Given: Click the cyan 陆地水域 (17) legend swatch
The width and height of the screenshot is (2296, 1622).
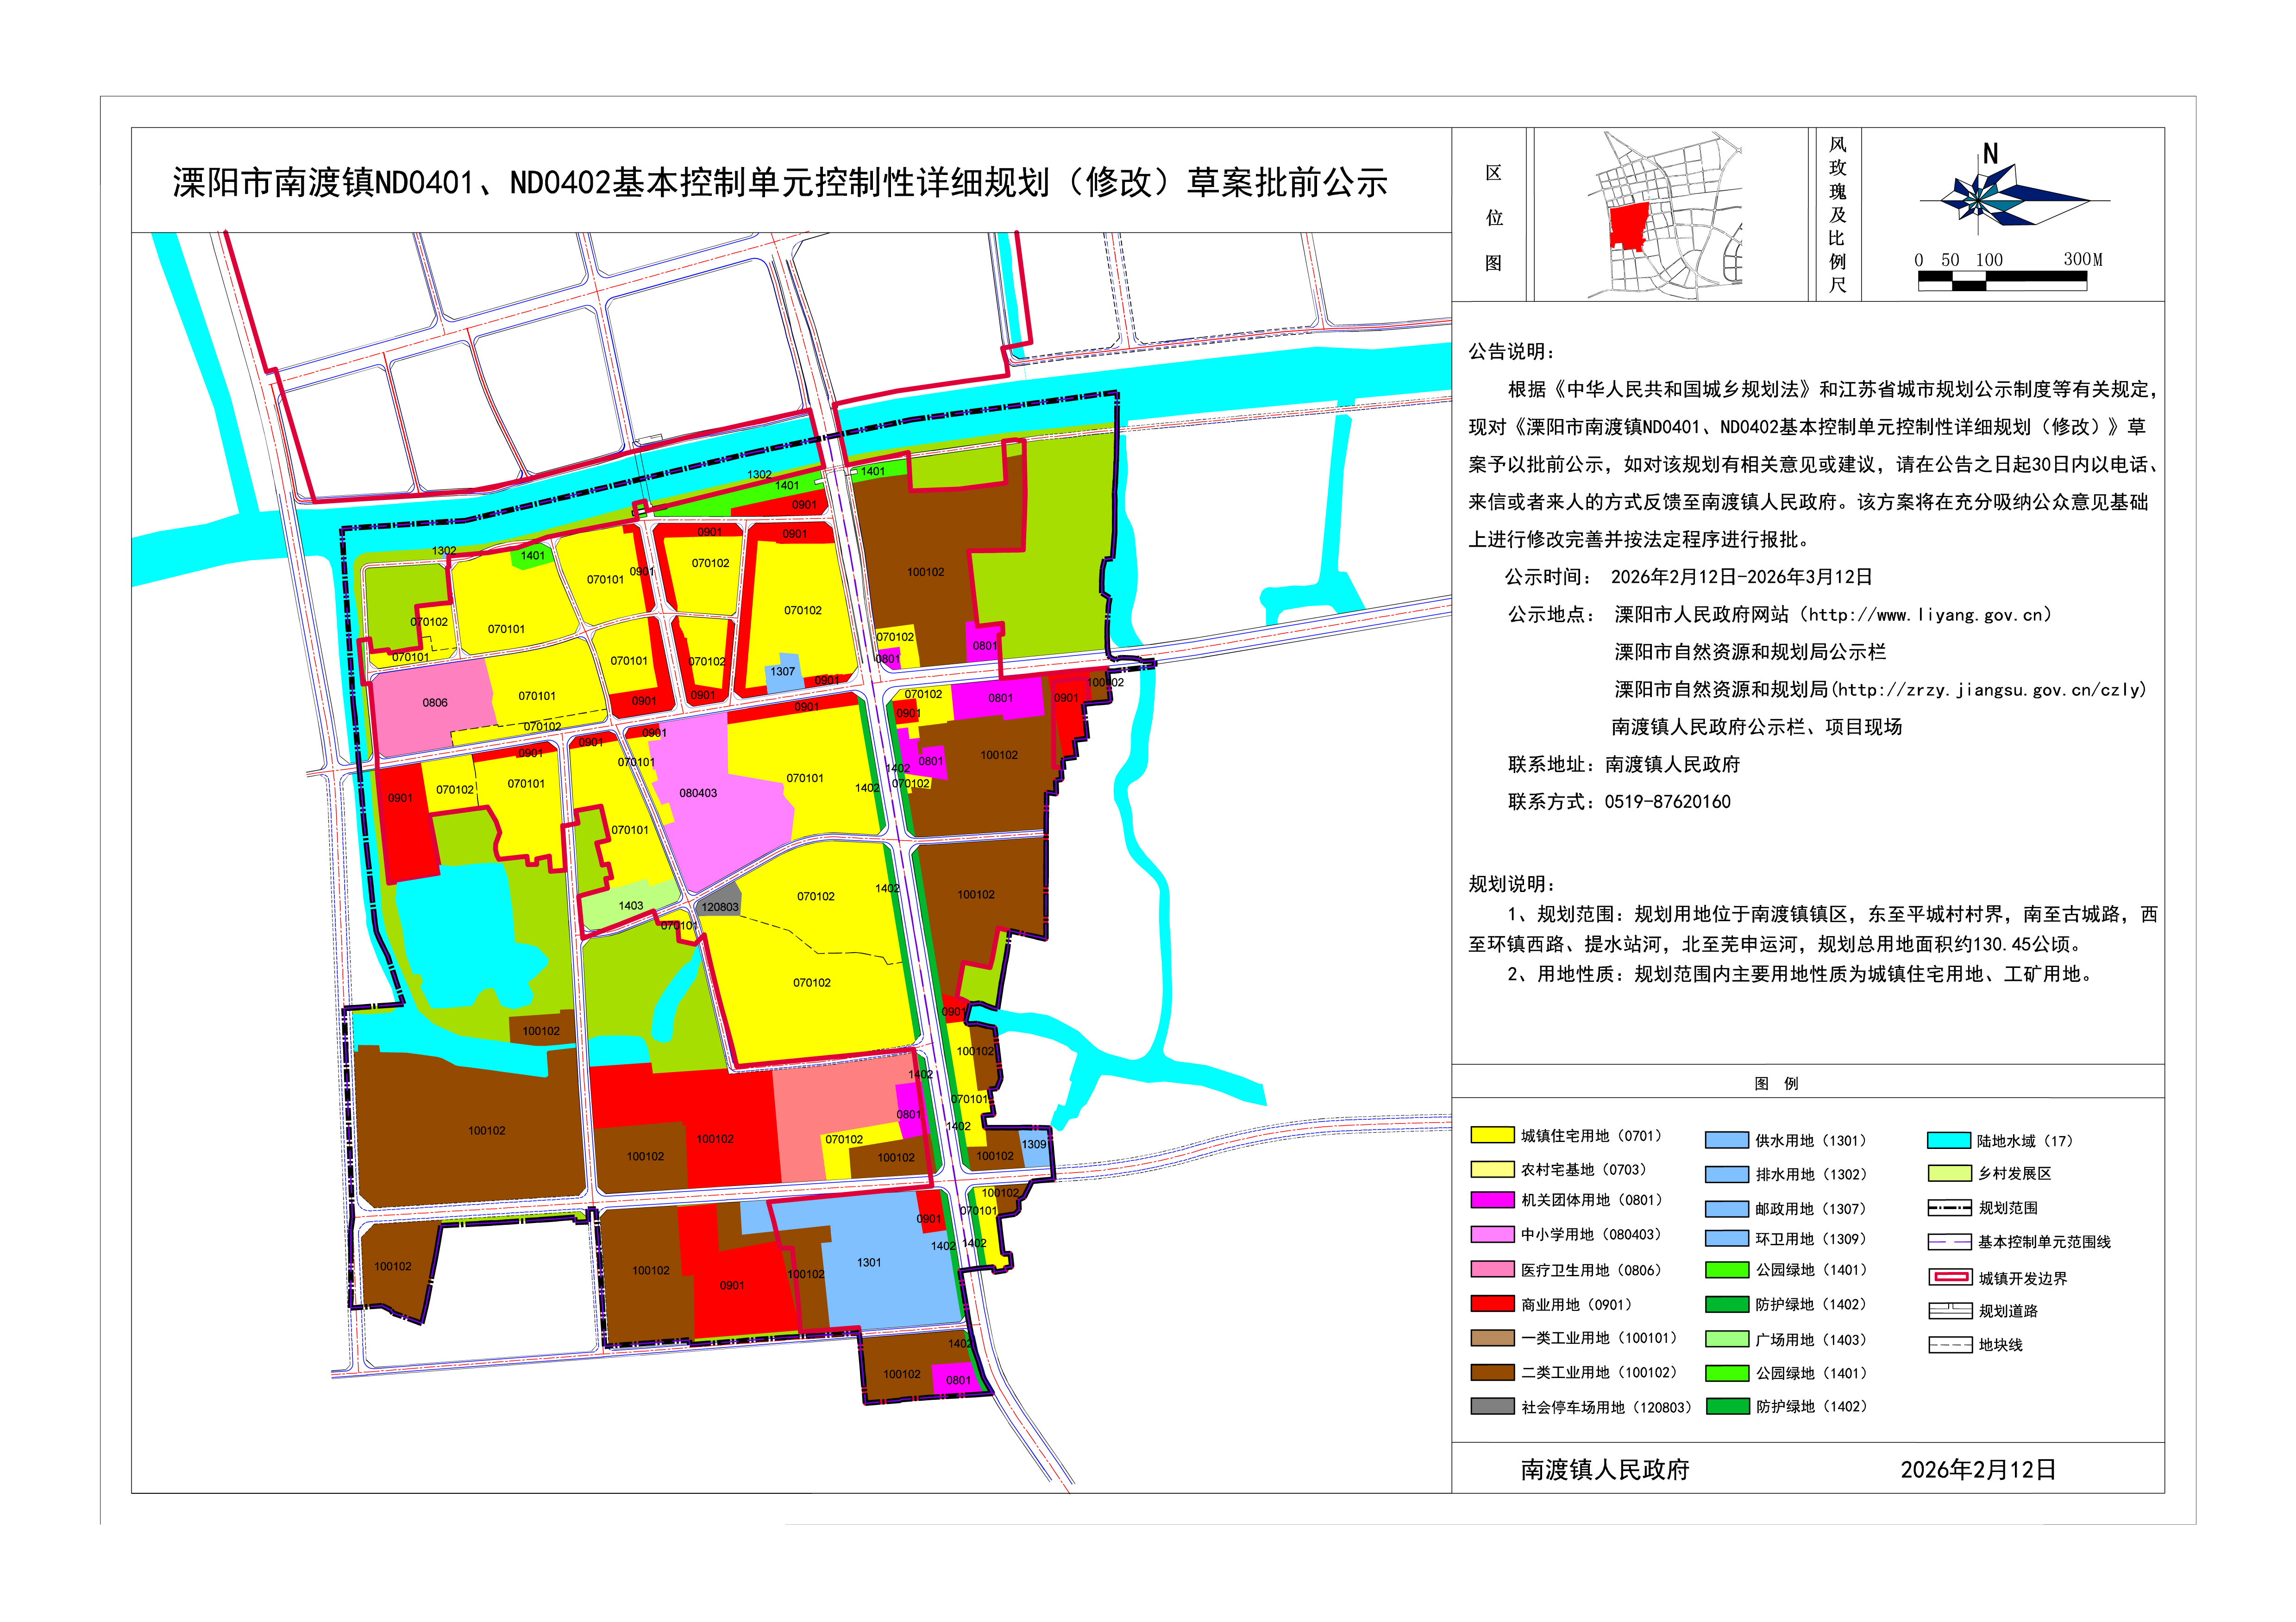Looking at the screenshot, I should click(x=1948, y=1140).
